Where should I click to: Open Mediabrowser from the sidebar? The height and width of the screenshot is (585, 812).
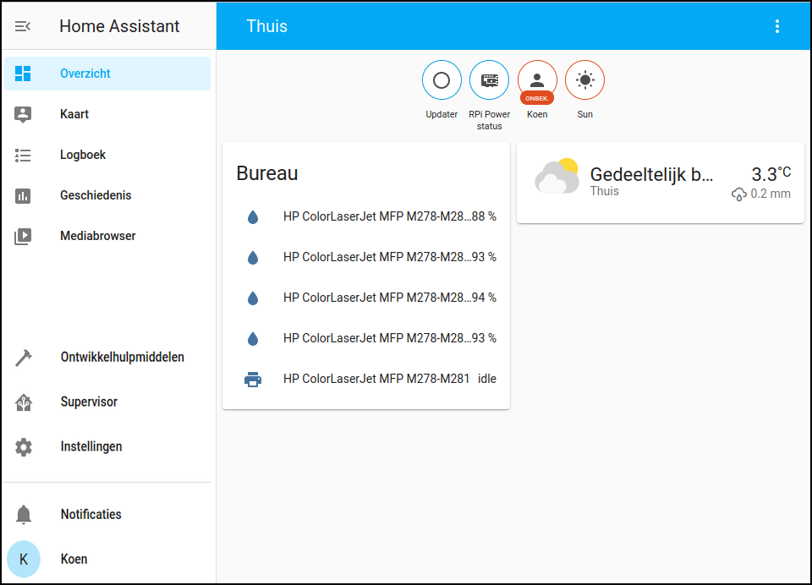point(107,237)
